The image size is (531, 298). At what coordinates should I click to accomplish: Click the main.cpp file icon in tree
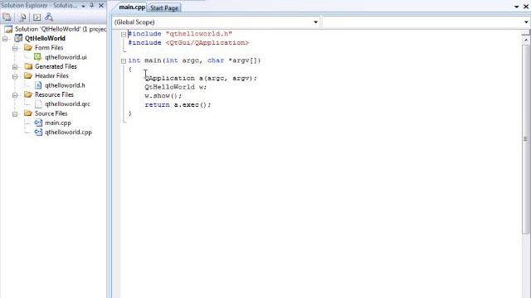[38, 123]
